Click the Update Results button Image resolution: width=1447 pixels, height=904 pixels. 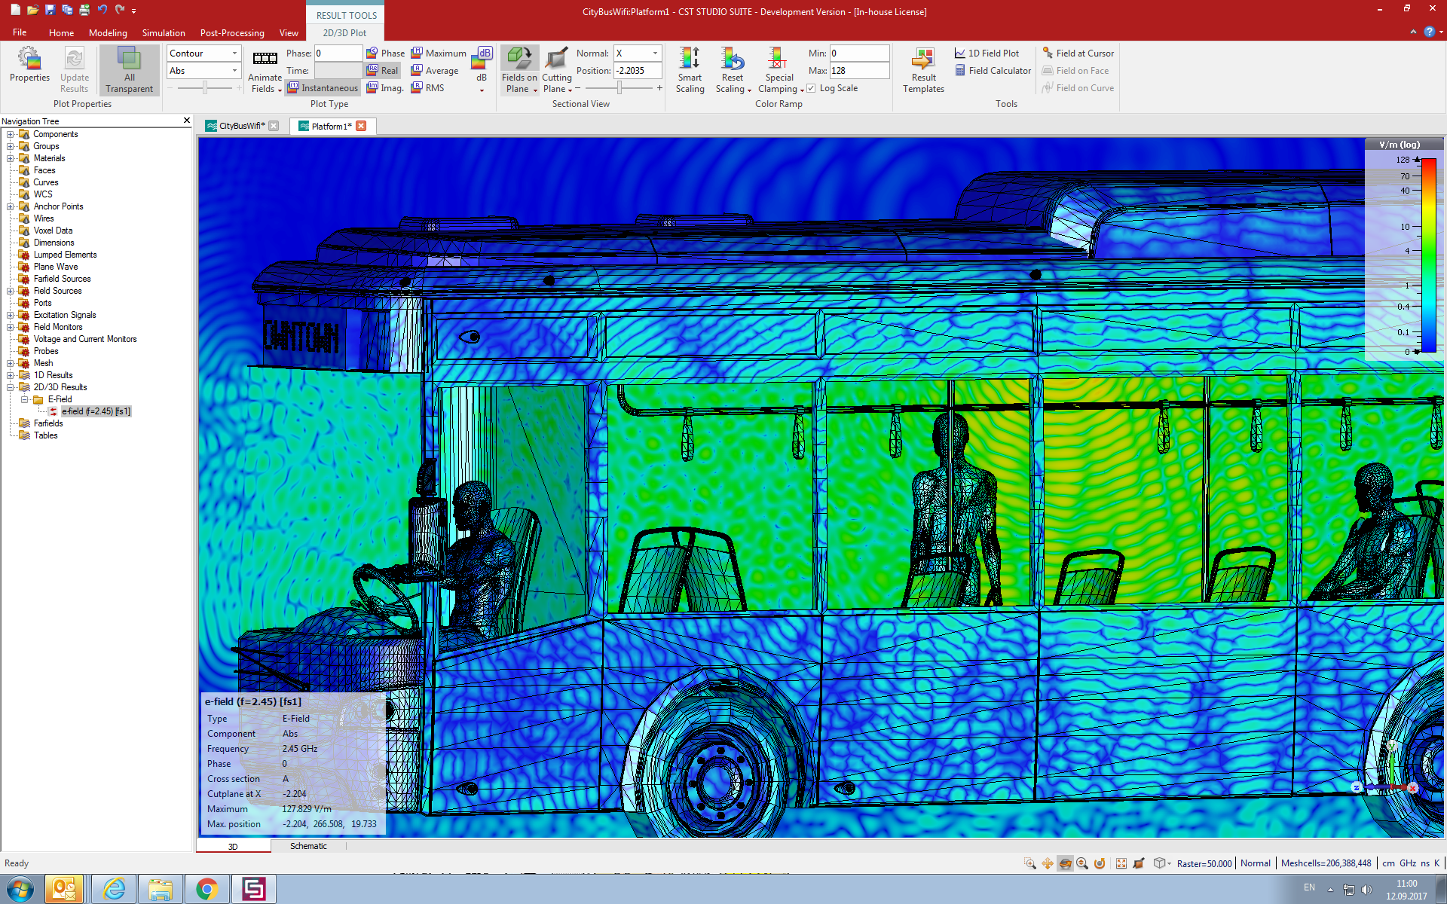click(74, 69)
